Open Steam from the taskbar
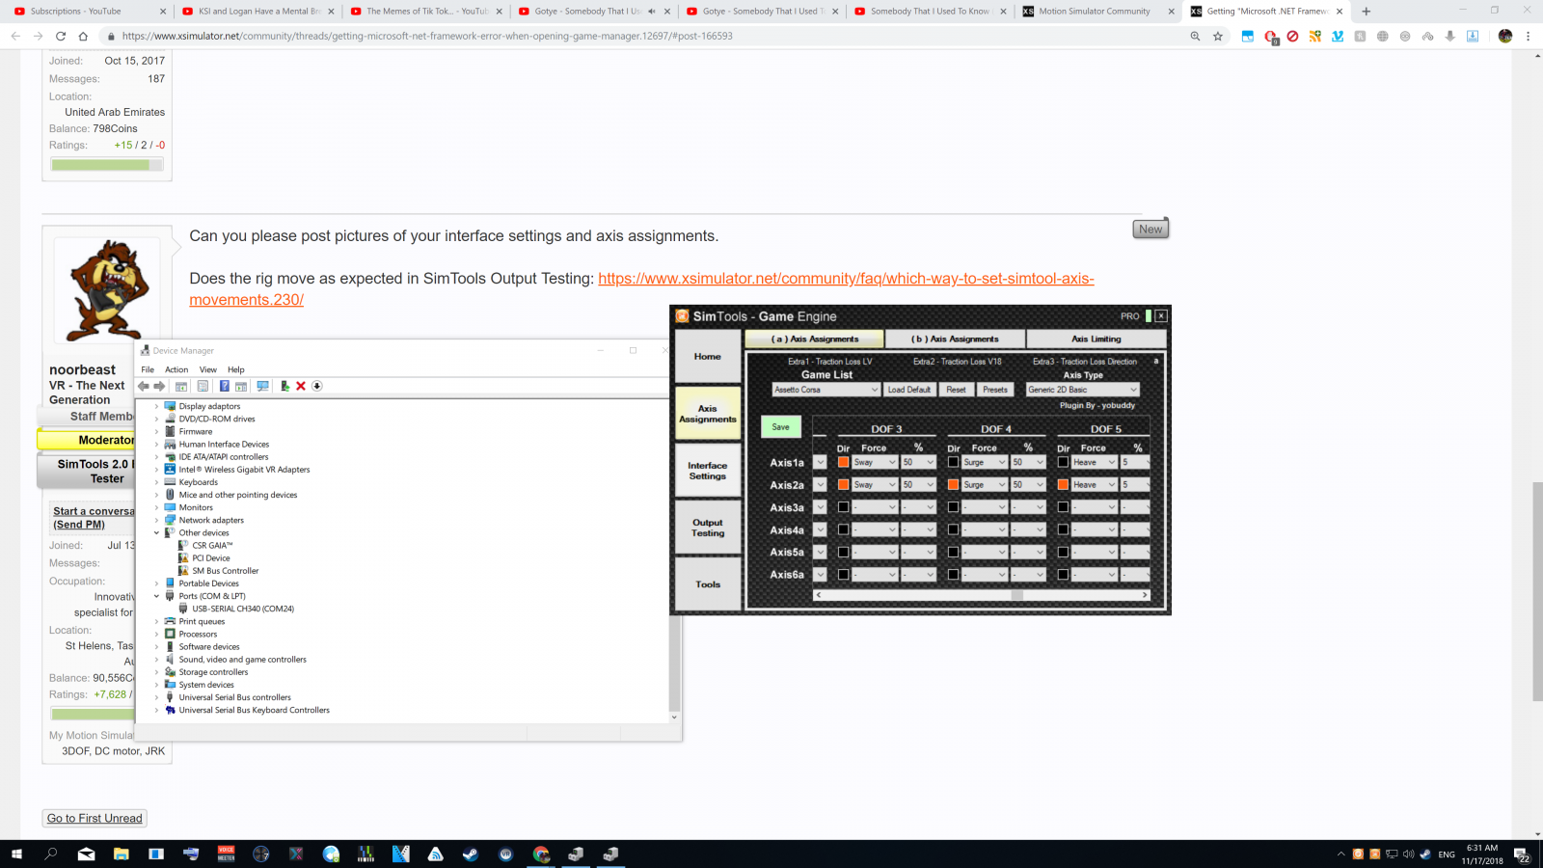 coord(471,854)
